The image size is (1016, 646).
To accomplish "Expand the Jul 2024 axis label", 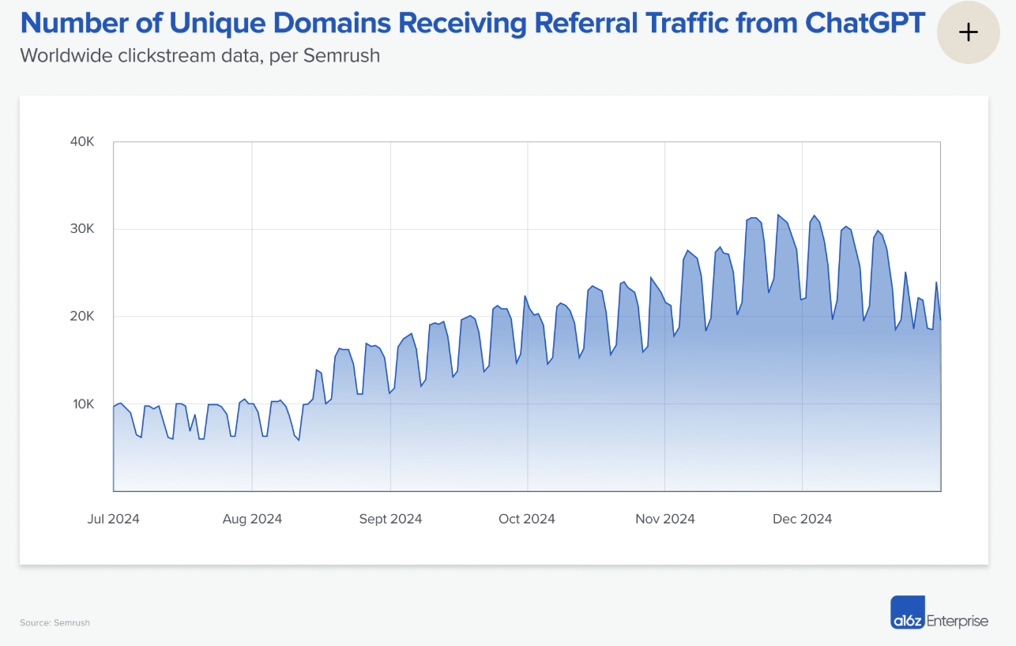I will 113,519.
